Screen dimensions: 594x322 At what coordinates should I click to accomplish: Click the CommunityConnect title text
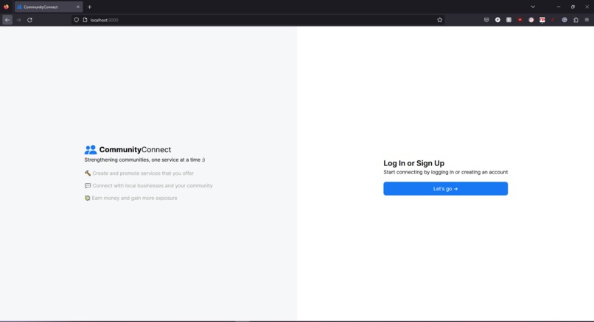click(136, 150)
